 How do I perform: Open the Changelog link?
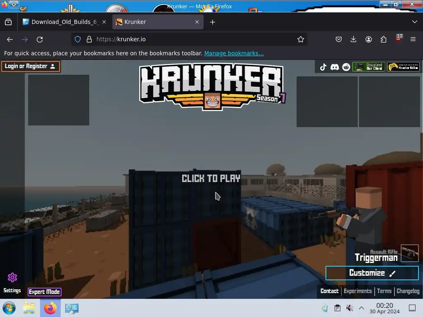tap(408, 291)
